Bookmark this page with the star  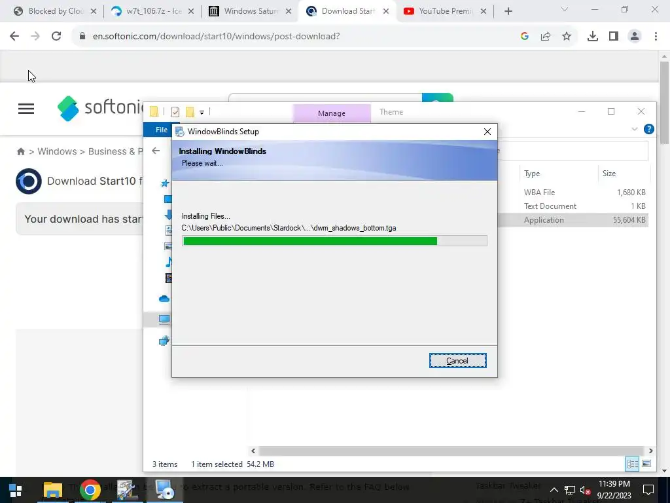coord(567,37)
